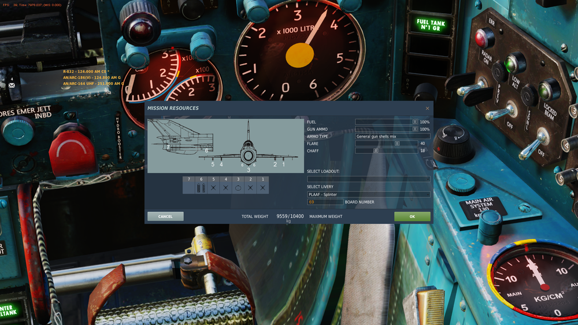Open the SELECT LIVERY dropdown
This screenshot has width=578, height=325.
coord(369,194)
